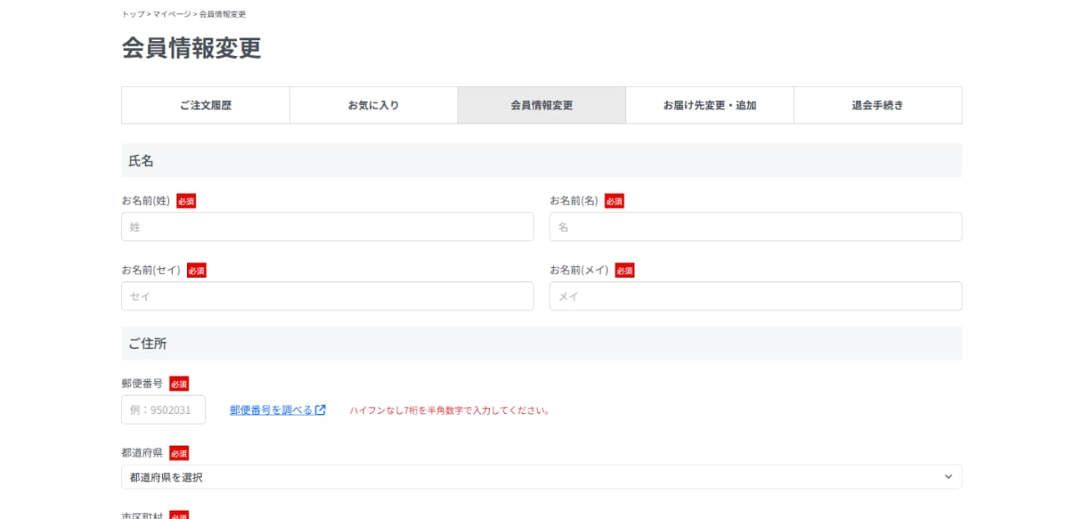Navigate to マイページ in the breadcrumb
1082x519 pixels.
(172, 14)
